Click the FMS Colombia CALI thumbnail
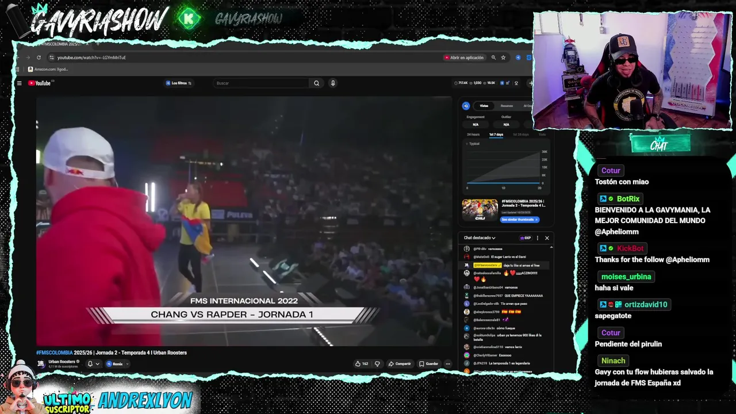Image resolution: width=736 pixels, height=414 pixels. click(x=480, y=210)
